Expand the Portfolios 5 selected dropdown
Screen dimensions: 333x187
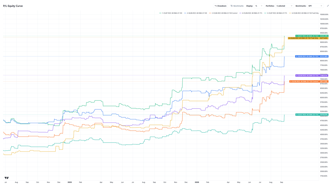(x=284, y=6)
